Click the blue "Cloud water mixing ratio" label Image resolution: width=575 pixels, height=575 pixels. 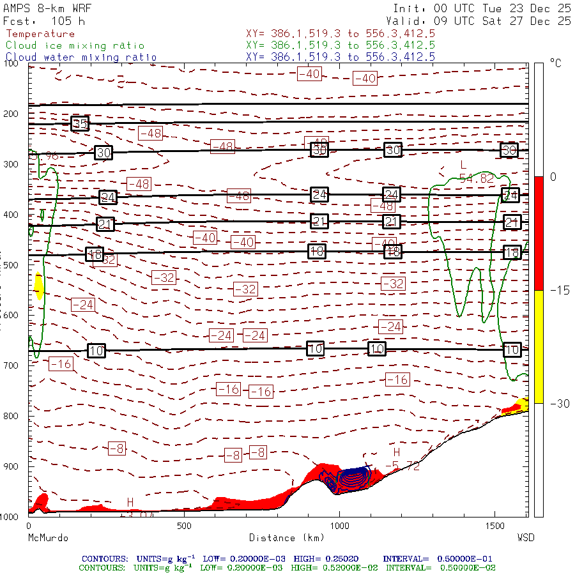(x=81, y=57)
